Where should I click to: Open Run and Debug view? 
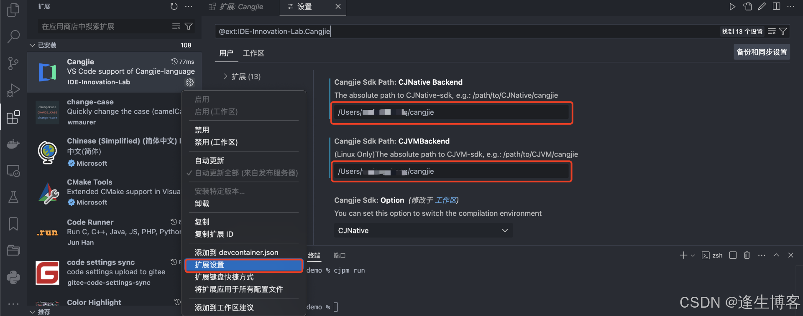pos(13,90)
